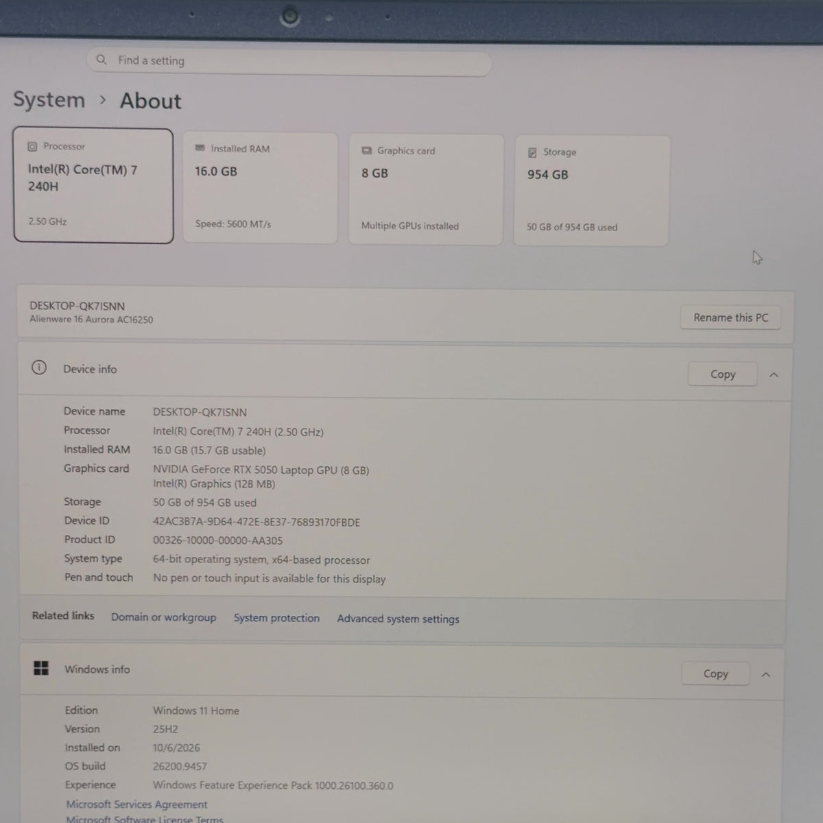The image size is (823, 823).
Task: Copy the Windows info details
Action: (715, 674)
